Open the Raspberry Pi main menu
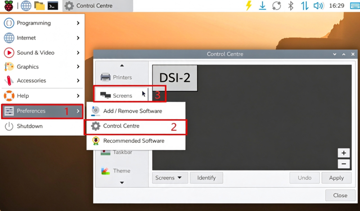360x211 pixels. 9,6
